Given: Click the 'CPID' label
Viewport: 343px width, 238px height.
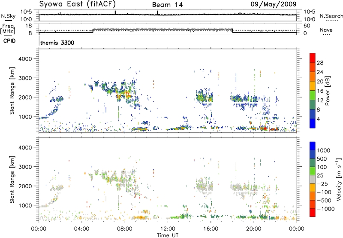Looking at the screenshot, I should click(x=9, y=41).
